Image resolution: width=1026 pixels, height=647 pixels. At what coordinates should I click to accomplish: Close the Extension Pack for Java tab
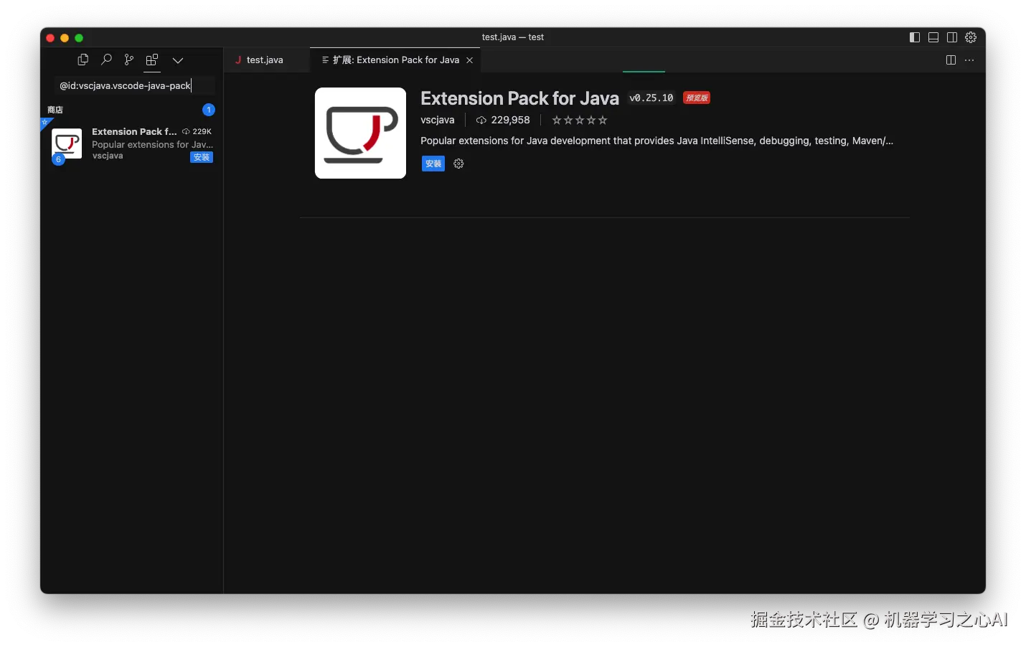pos(470,60)
